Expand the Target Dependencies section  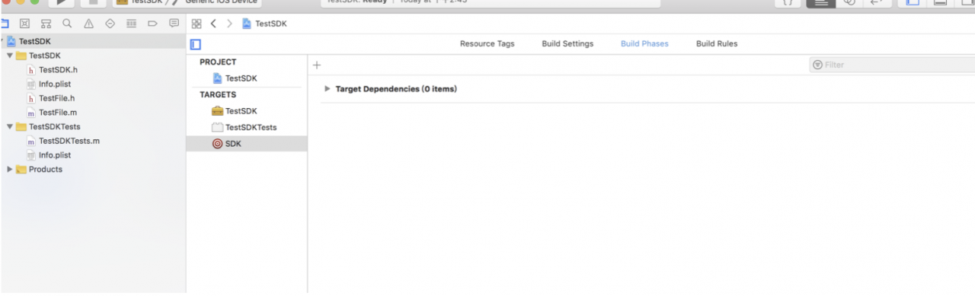328,89
